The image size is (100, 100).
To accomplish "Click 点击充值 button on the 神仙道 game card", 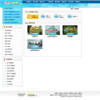I will tap(70, 34).
